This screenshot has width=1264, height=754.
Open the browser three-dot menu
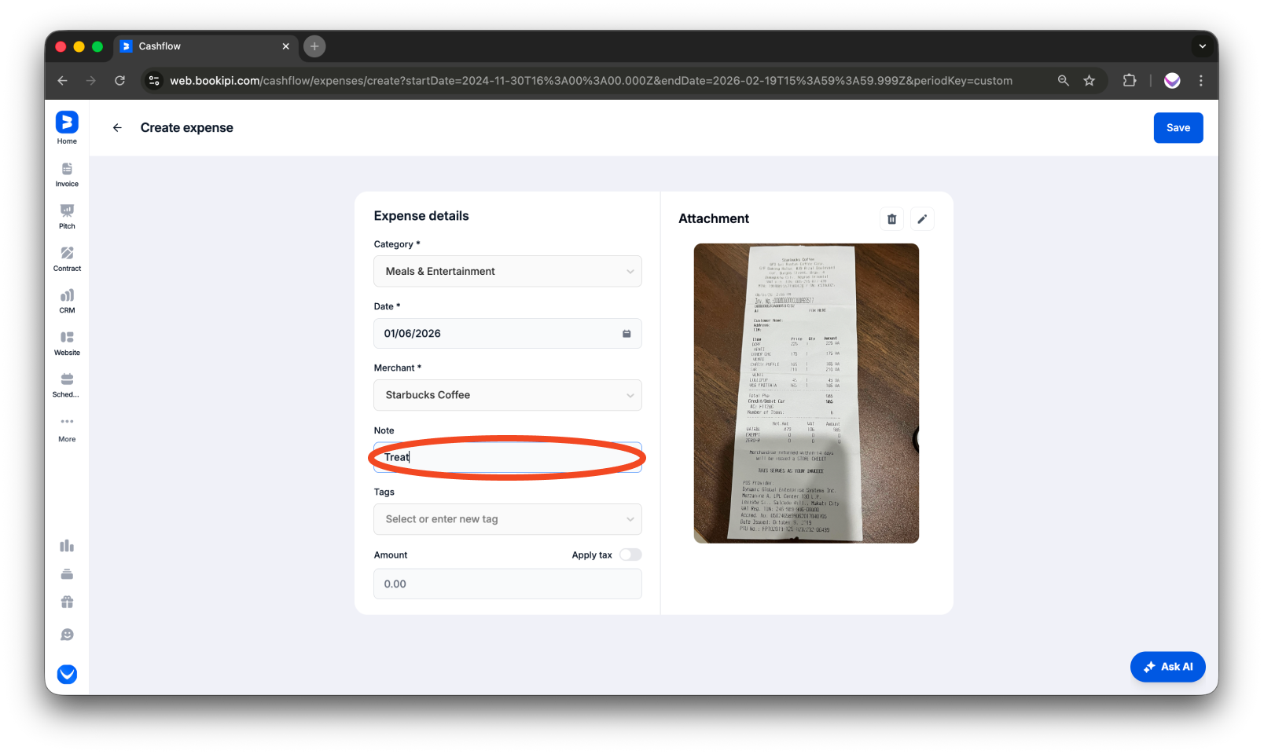point(1201,81)
